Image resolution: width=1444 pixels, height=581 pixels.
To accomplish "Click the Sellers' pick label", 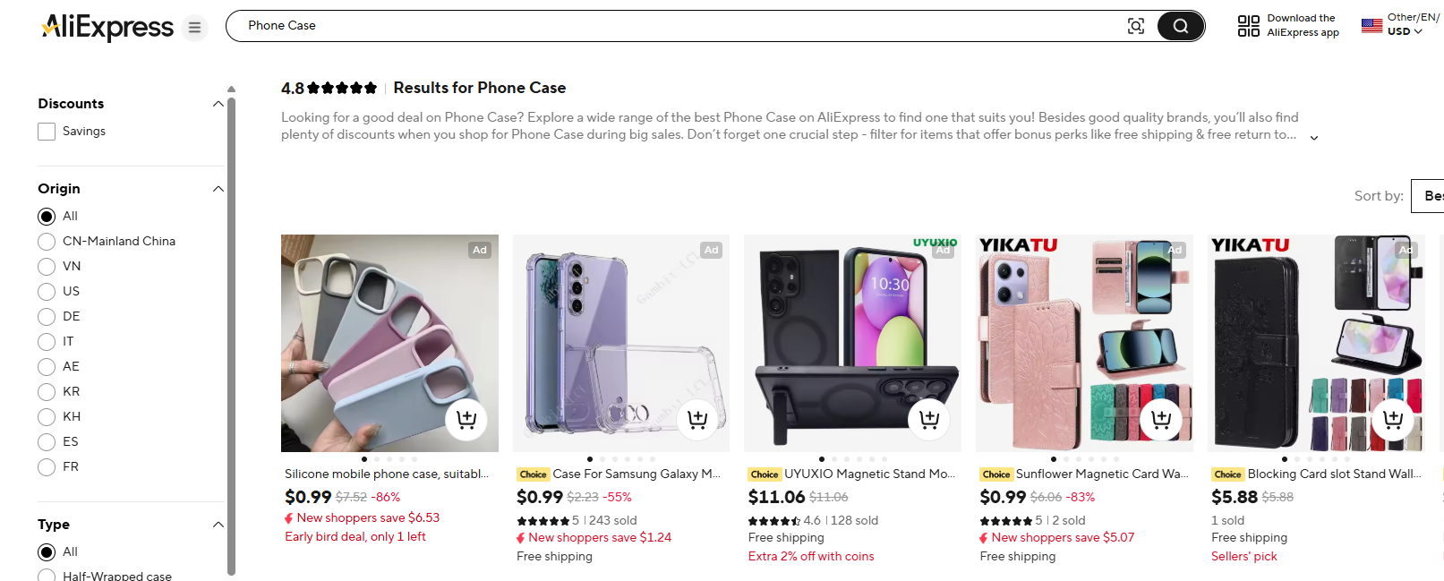I will pyautogui.click(x=1244, y=555).
